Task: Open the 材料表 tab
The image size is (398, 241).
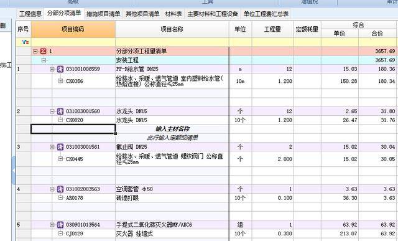Action: 174,14
